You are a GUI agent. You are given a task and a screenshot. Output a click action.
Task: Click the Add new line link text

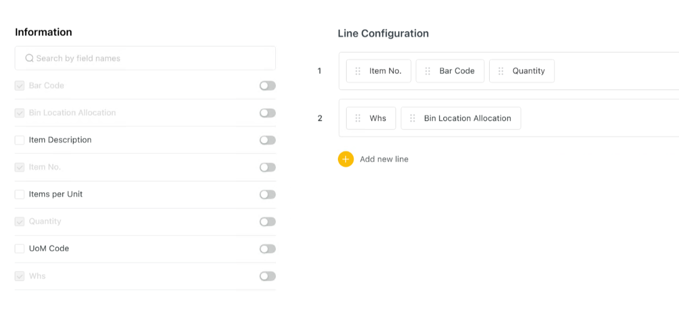coord(384,159)
